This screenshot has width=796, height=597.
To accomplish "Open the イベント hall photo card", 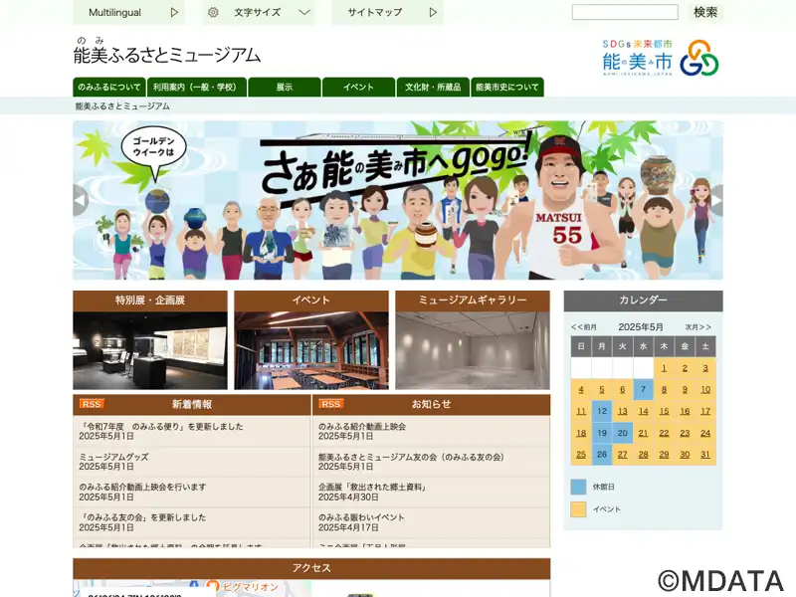I will [311, 340].
